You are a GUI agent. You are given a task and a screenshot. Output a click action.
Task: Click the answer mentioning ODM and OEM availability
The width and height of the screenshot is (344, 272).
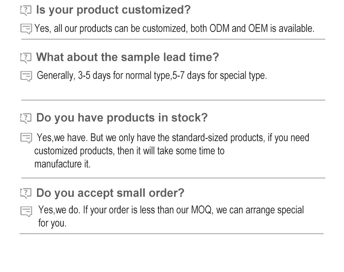(174, 29)
